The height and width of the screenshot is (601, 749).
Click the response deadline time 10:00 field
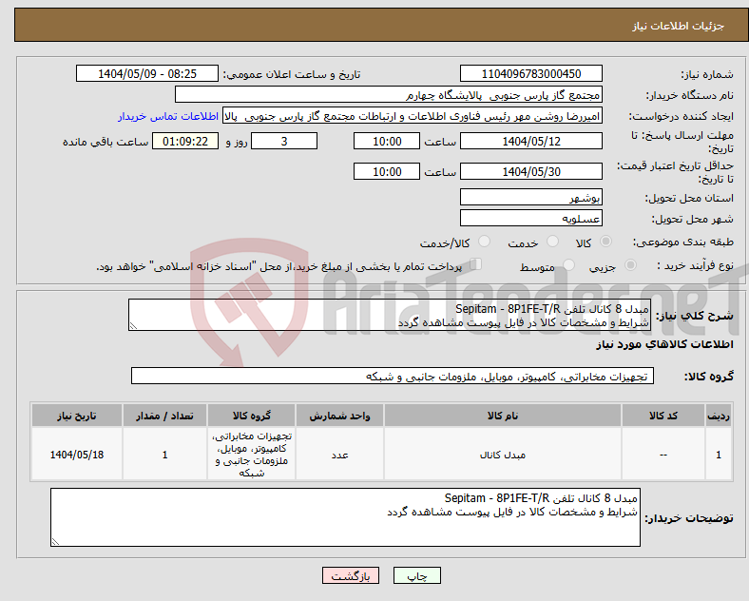click(387, 142)
